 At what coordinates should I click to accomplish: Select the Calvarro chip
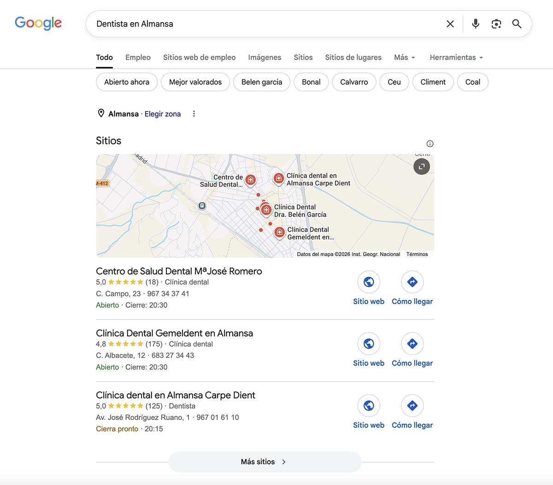(354, 82)
